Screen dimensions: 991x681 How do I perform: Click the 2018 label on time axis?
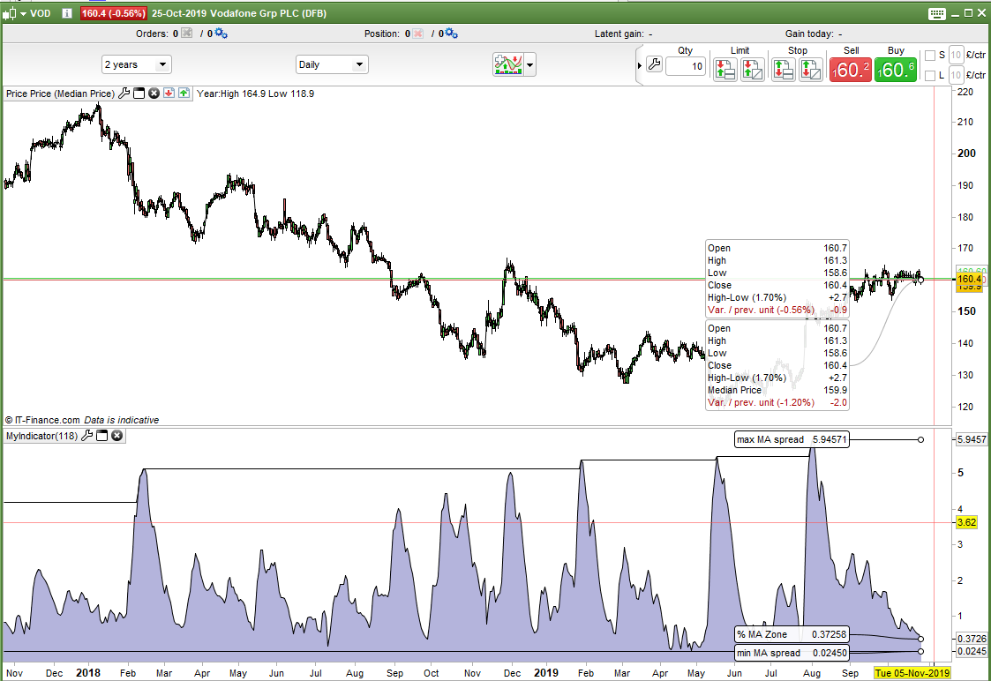(x=88, y=673)
